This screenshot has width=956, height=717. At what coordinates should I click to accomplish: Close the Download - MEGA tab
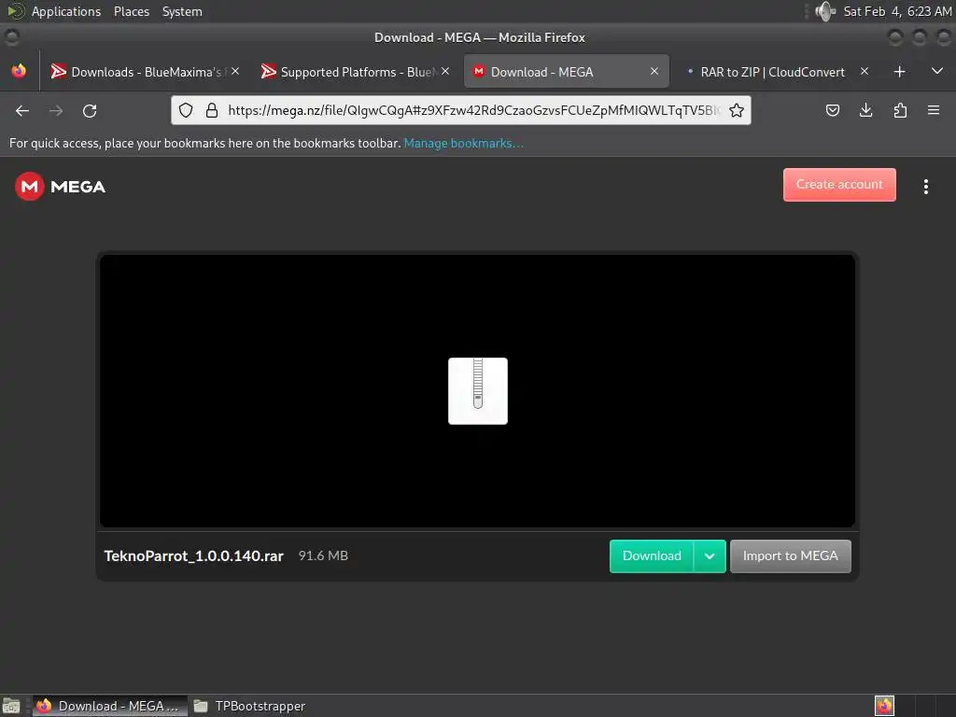[654, 71]
